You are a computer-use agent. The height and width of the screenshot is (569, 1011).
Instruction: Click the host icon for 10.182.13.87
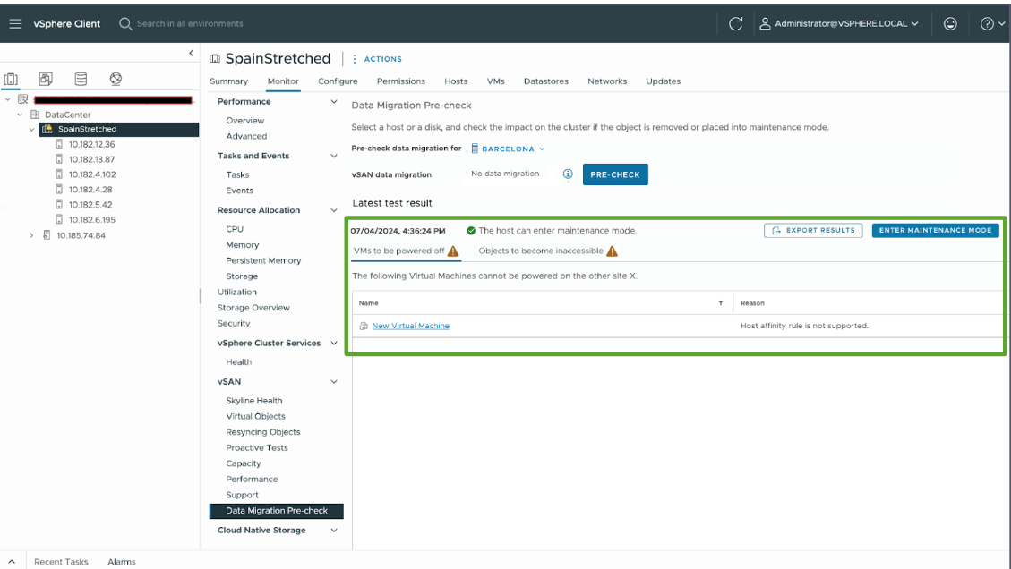pos(59,159)
